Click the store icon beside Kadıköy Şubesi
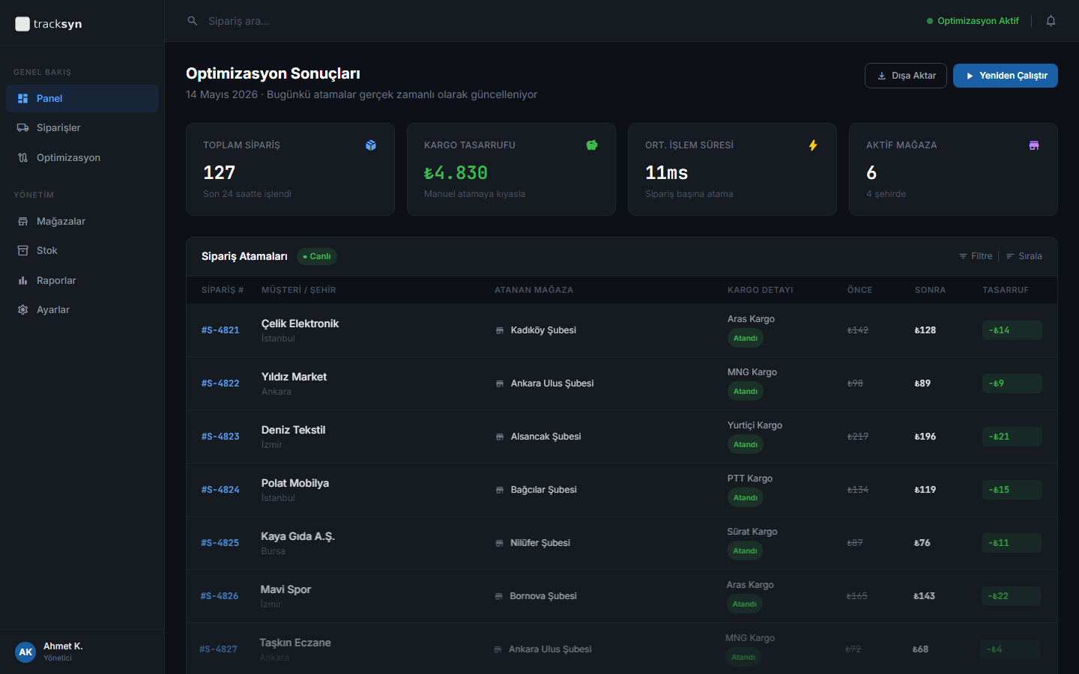The width and height of the screenshot is (1079, 674). [500, 330]
